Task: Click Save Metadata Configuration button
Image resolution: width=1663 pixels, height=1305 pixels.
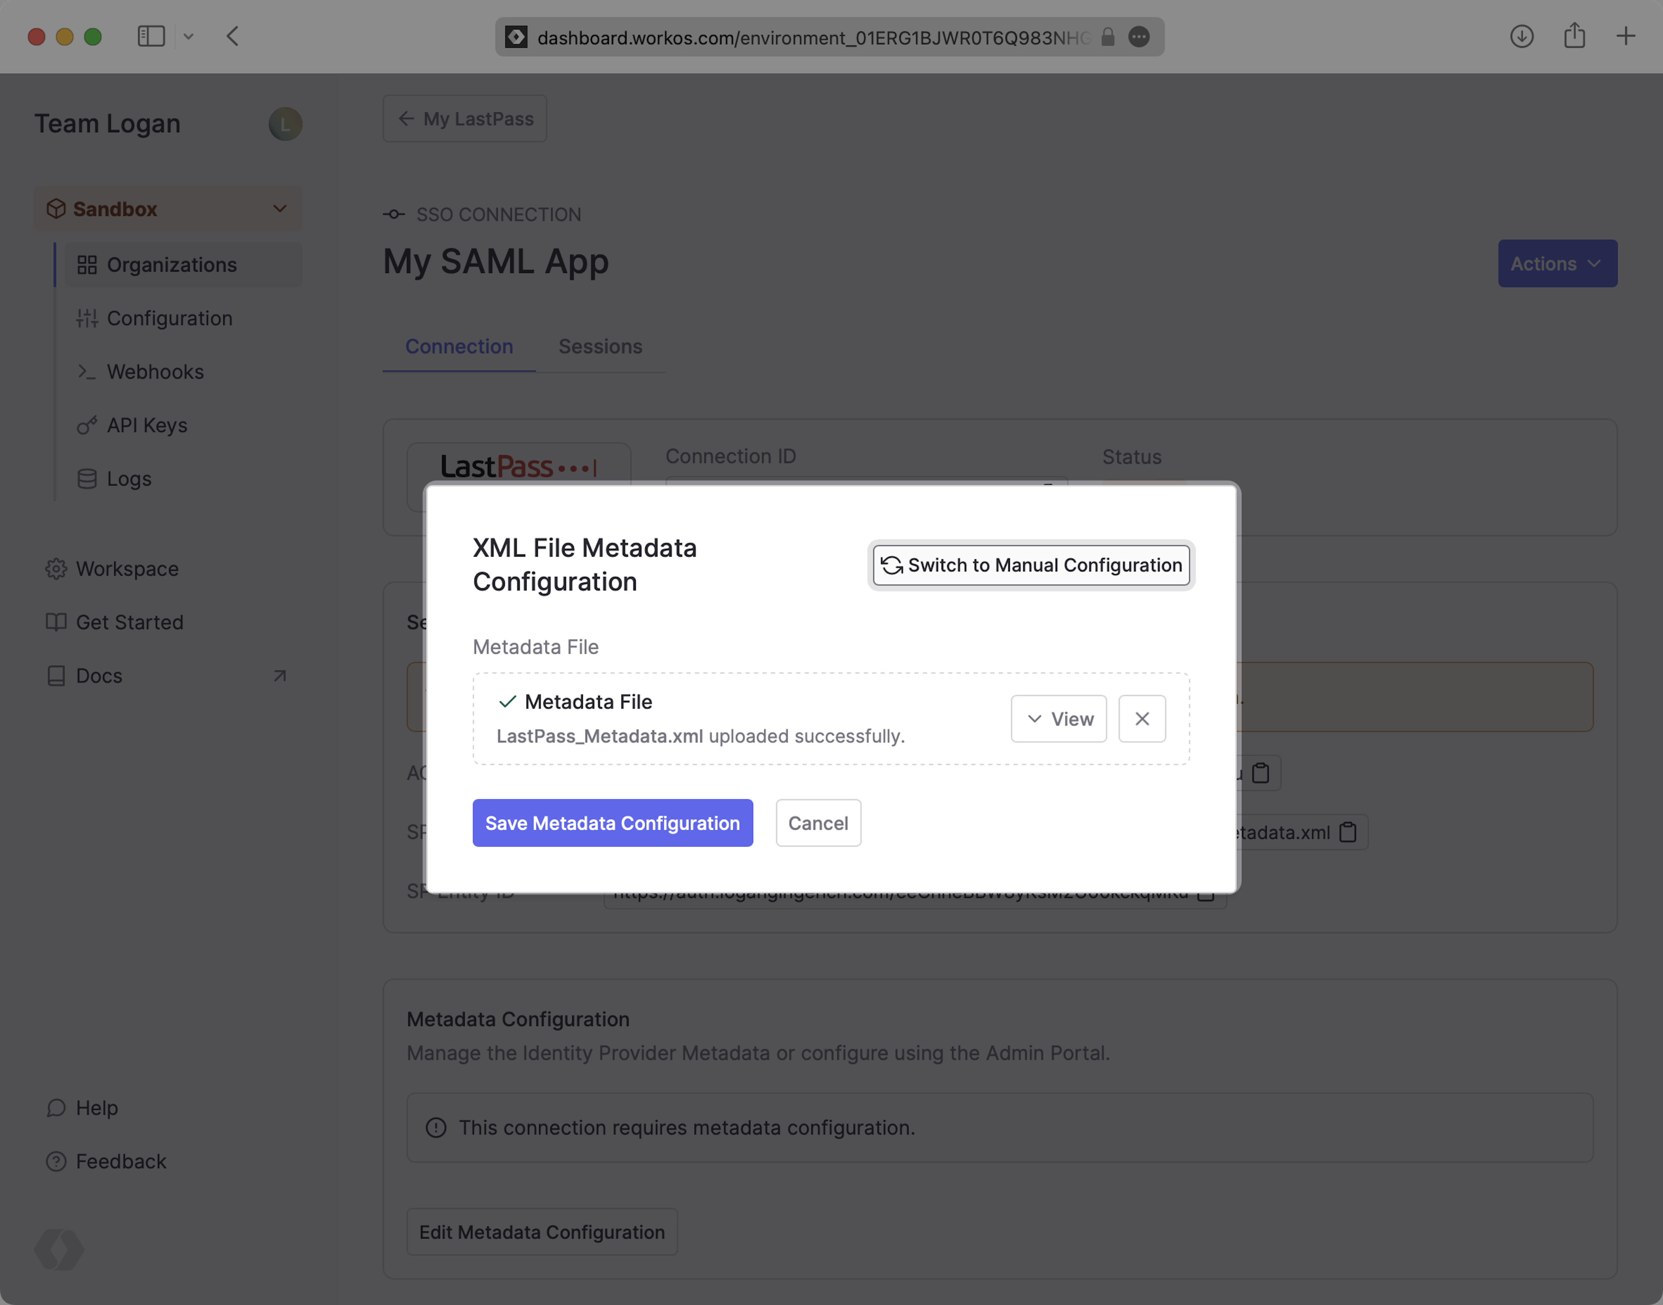Action: [x=612, y=823]
